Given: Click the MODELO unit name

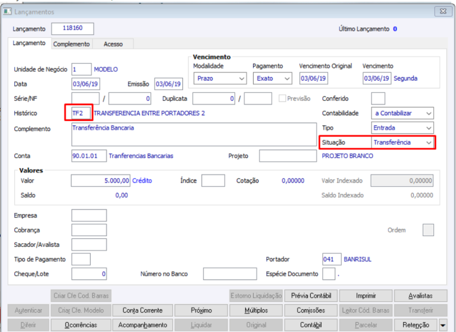Looking at the screenshot, I should [106, 70].
